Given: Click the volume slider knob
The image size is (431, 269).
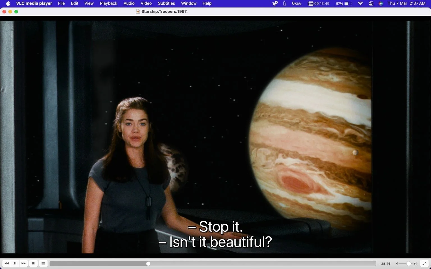Looking at the screenshot, I should (409, 264).
